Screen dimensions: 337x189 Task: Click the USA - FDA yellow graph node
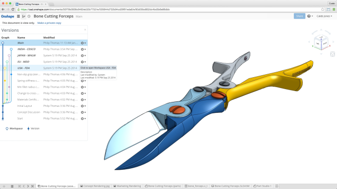(5, 68)
